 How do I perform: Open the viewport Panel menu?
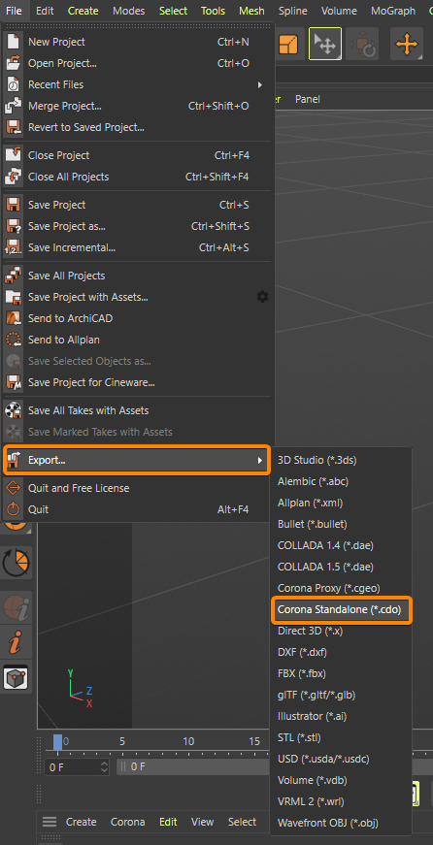click(308, 99)
